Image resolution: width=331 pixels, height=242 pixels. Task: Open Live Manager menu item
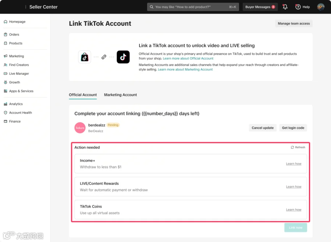coord(19,74)
